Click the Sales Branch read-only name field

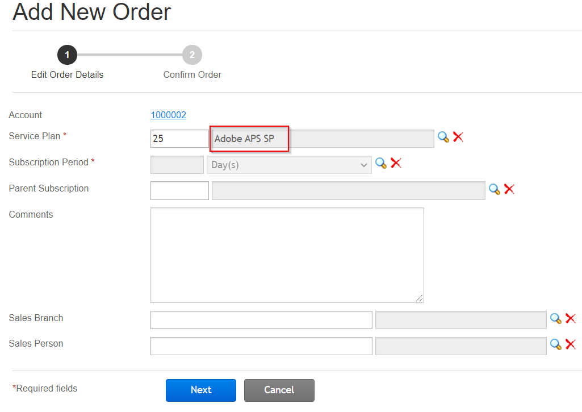tap(461, 320)
